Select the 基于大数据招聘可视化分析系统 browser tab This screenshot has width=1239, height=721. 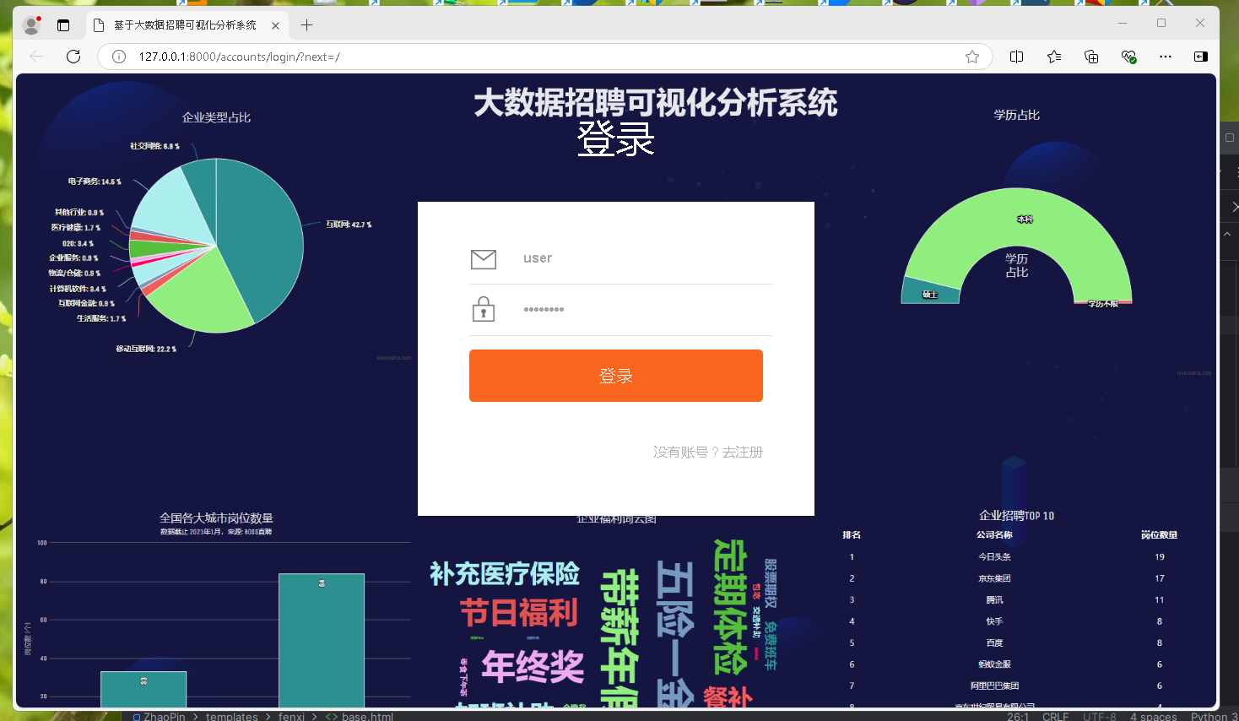pos(186,25)
